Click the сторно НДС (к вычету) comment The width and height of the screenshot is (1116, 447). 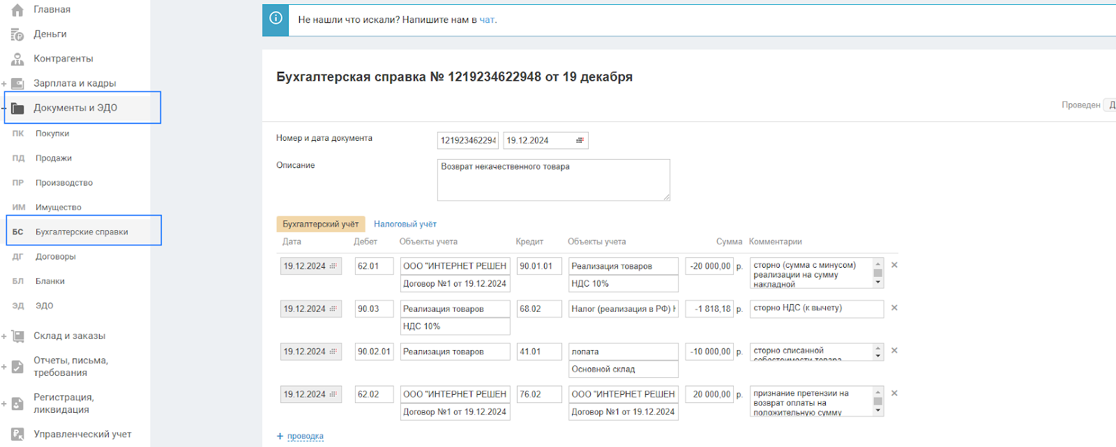coord(817,308)
